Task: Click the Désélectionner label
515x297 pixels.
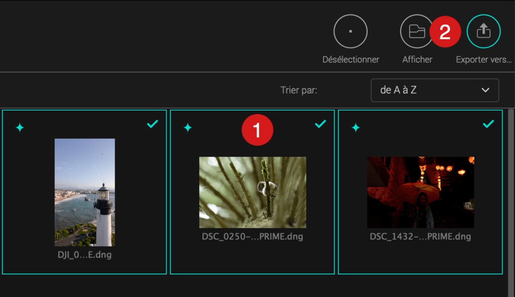Action: (351, 59)
